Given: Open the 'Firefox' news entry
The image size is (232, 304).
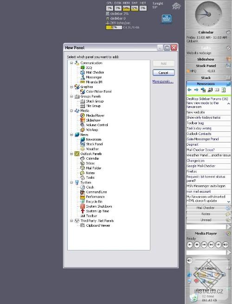Looking at the screenshot, I should pyautogui.click(x=192, y=171).
